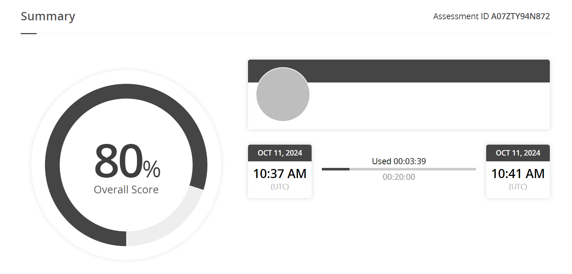Screen dimensions: 572x274
Task: Click the 80% overall score number
Action: coord(127,161)
